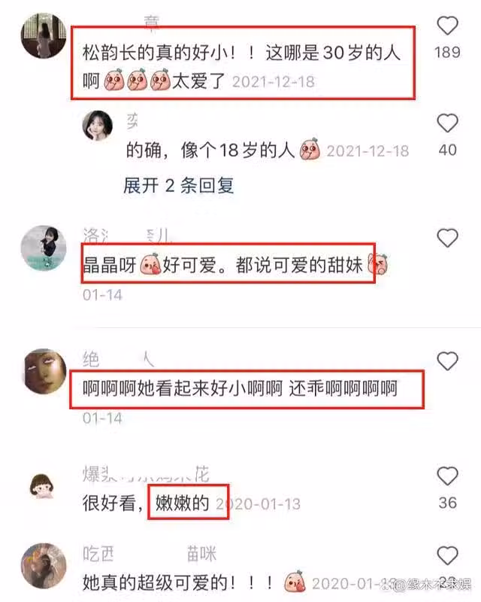The height and width of the screenshot is (602, 481).
Task: Like the 松韵长的真的好小 comment
Action: [x=448, y=26]
